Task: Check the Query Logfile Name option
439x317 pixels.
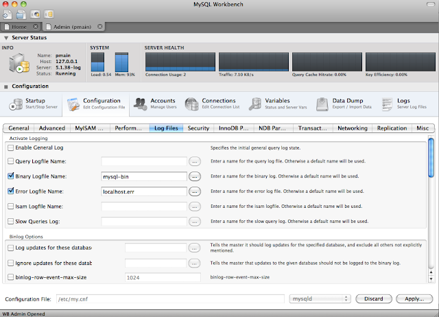Action: (x=11, y=161)
